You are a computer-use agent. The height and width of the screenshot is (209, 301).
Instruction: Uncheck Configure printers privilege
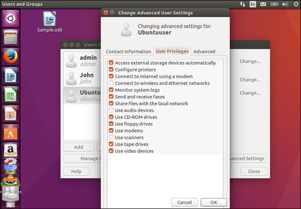click(111, 69)
